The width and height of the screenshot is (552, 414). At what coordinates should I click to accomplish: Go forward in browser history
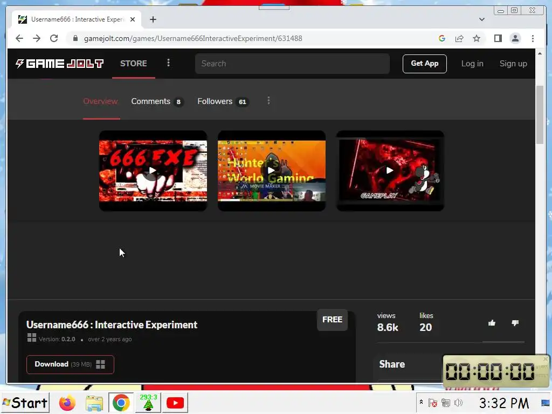tap(37, 38)
